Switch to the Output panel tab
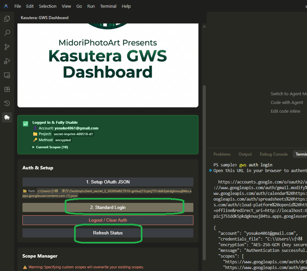 click(245, 154)
